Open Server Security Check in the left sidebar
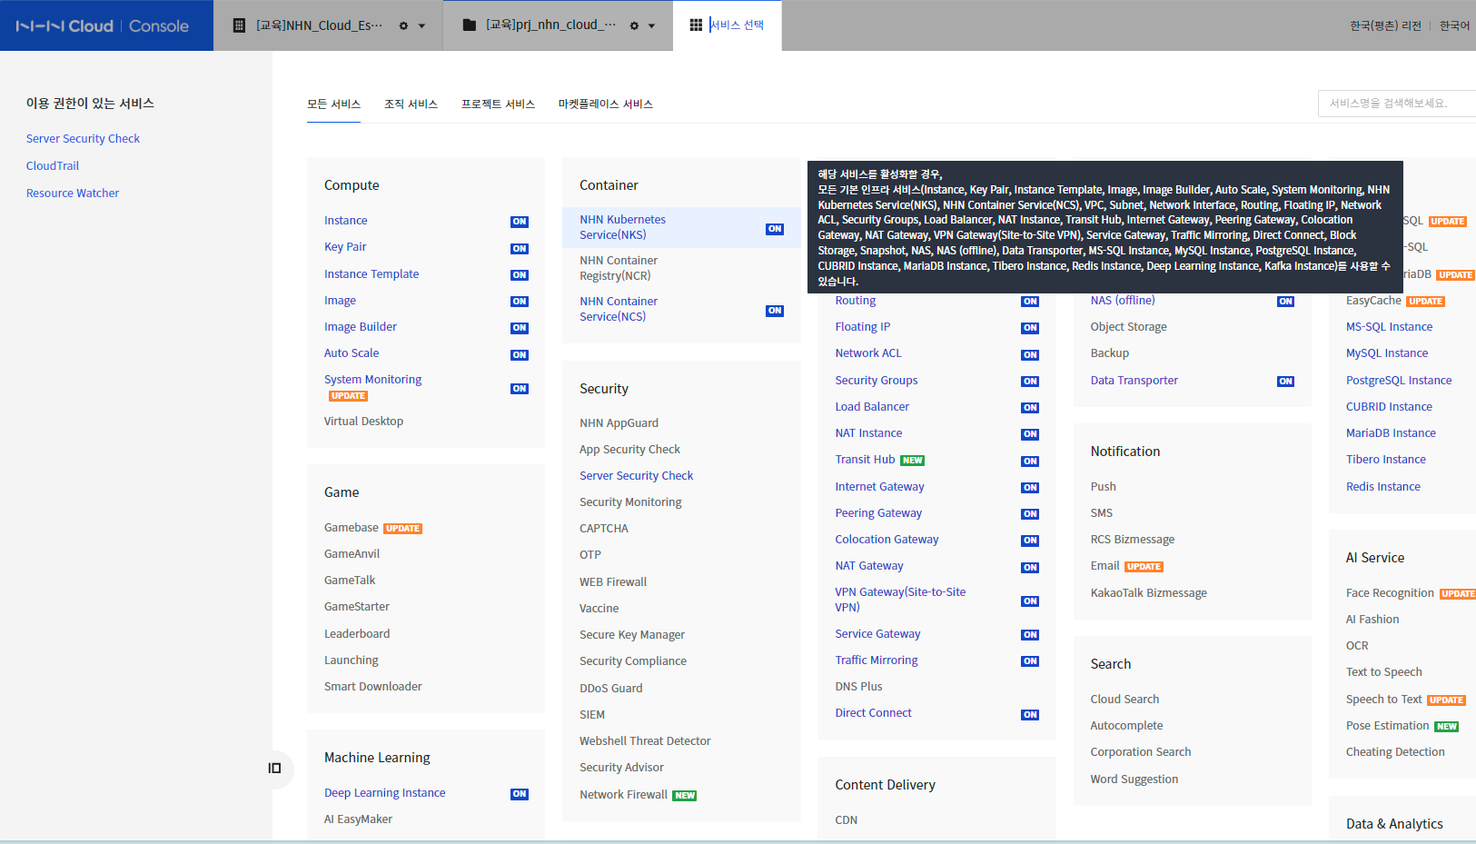This screenshot has height=844, width=1476. point(83,139)
